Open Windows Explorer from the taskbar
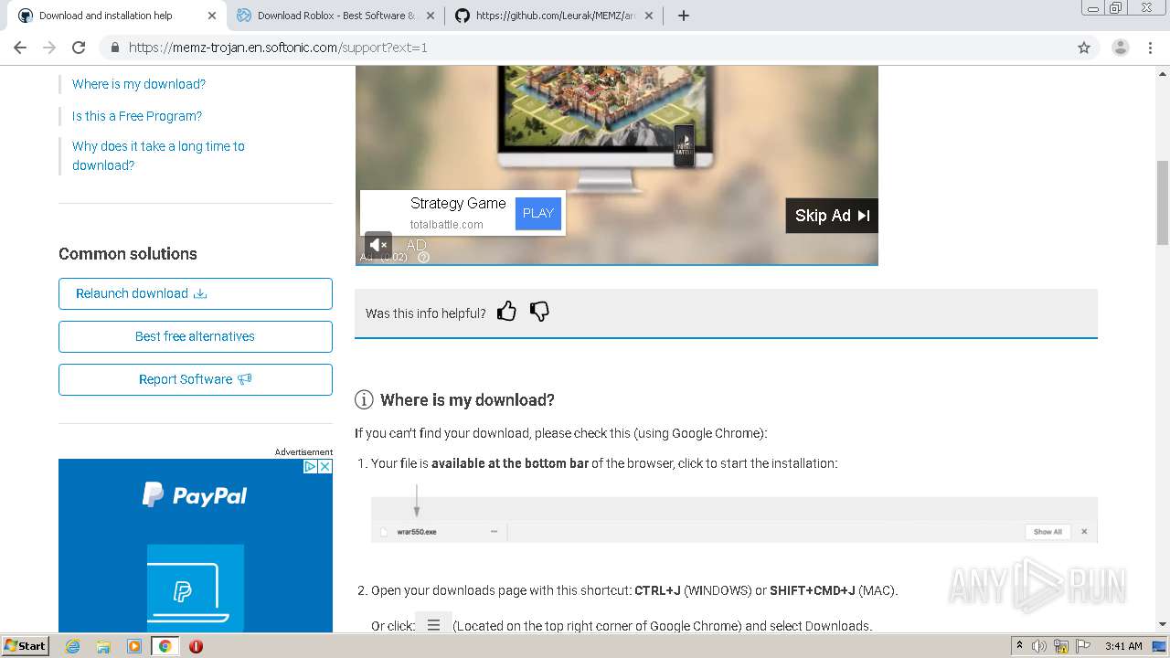Viewport: 1170px width, 658px height. 103,646
